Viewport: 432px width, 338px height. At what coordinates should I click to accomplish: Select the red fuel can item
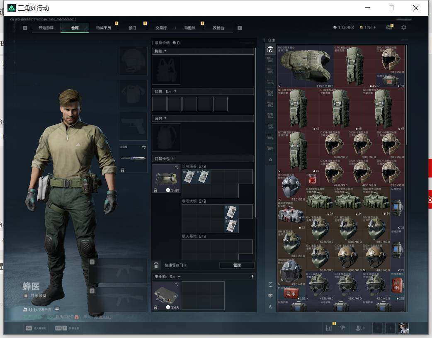pos(313,180)
